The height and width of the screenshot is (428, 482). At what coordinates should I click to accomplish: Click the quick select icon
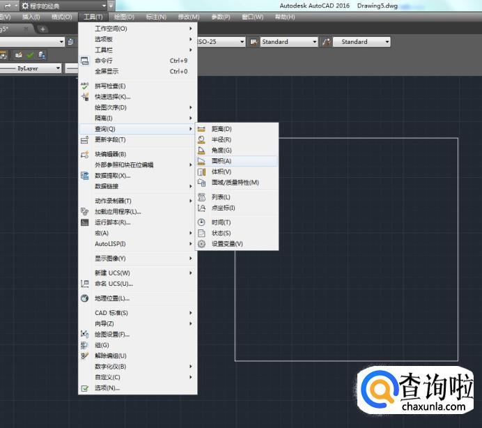[84, 97]
